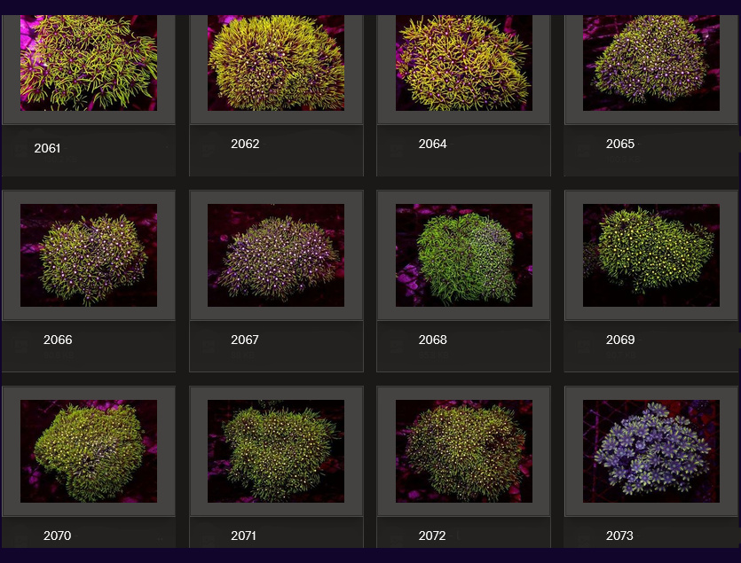Click the file name 2068
The image size is (741, 563).
point(432,340)
